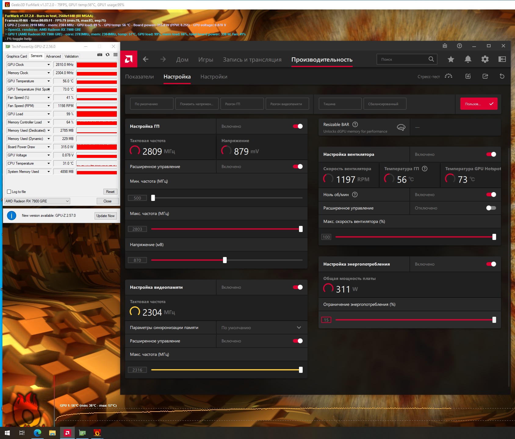Image resolution: width=515 pixels, height=439 pixels.
Task: Click the GPU-Z Reset button
Action: click(110, 192)
